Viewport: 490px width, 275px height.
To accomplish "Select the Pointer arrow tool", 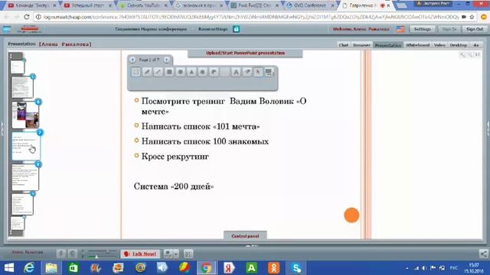I will [258, 72].
